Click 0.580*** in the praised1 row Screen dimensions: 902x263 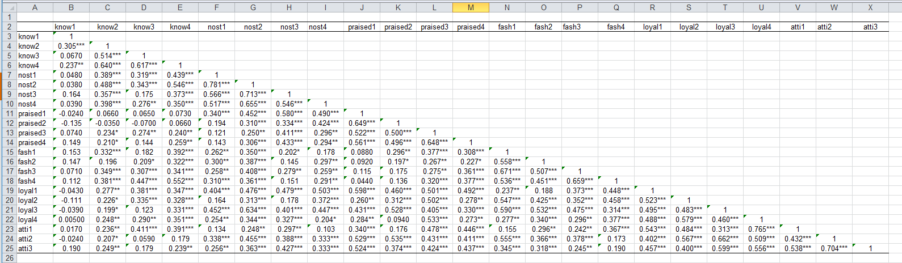[289, 113]
